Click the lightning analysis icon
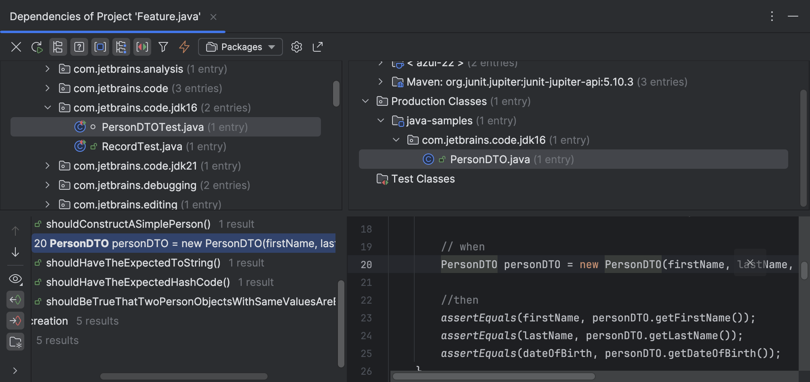Viewport: 810px width, 382px height. pyautogui.click(x=184, y=47)
